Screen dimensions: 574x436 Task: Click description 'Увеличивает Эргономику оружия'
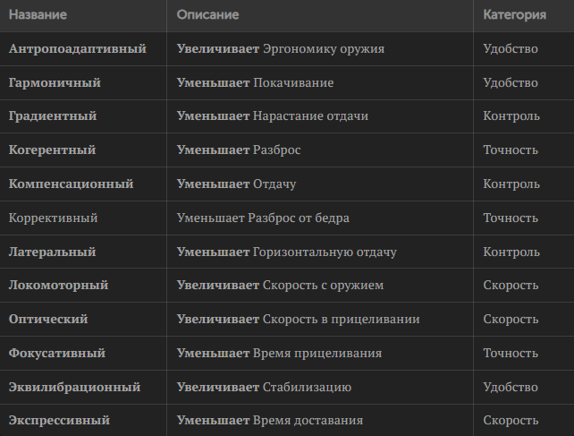(280, 48)
